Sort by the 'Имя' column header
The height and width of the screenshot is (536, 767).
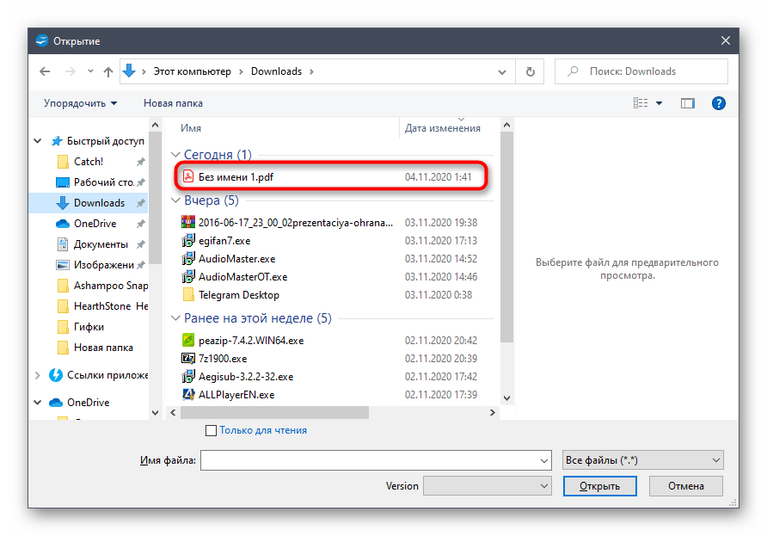click(x=191, y=128)
